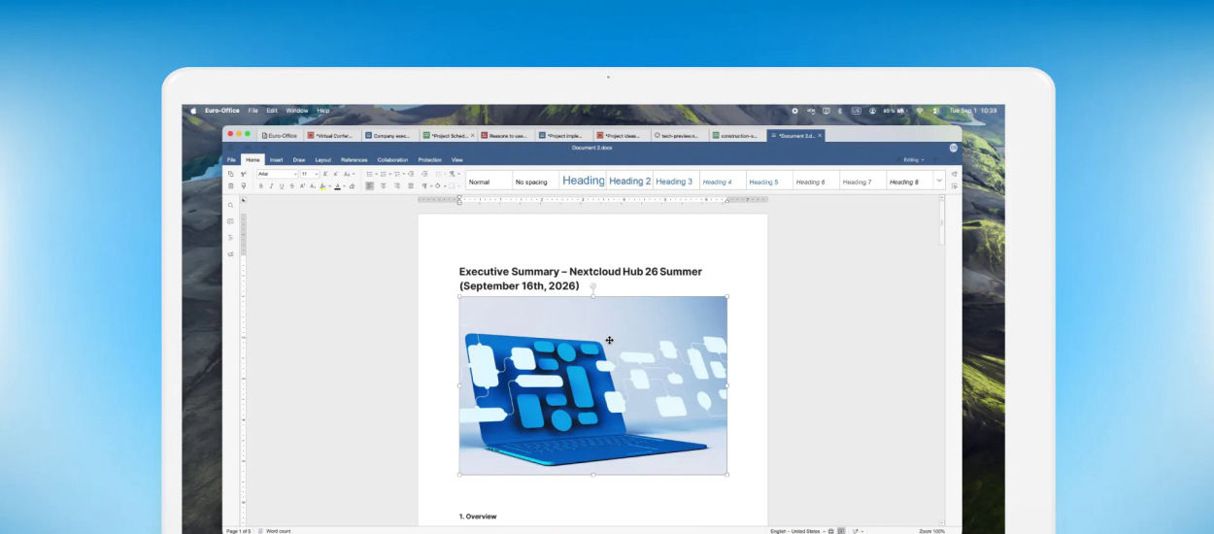Click the Bullets list icon
Screen dimensions: 1214x534
370,174
